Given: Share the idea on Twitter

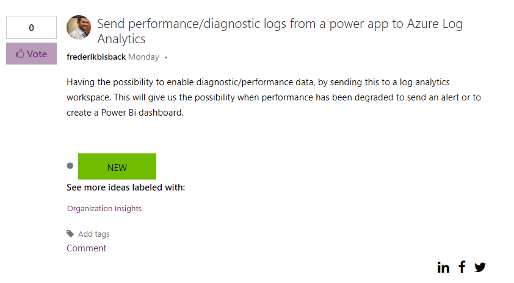Looking at the screenshot, I should 480,267.
